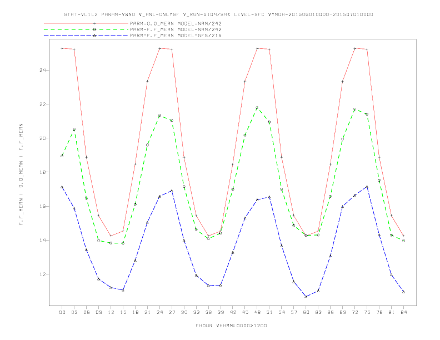Click x-axis tick label '06'

(87, 312)
